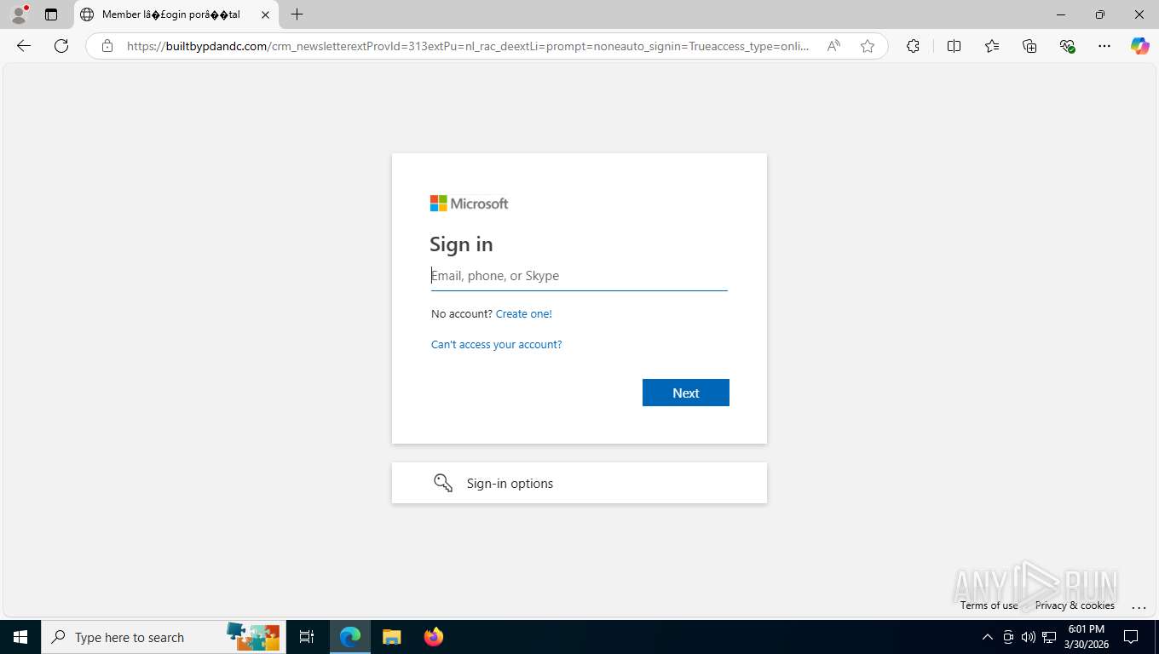Click the Microsoft logo

469,204
